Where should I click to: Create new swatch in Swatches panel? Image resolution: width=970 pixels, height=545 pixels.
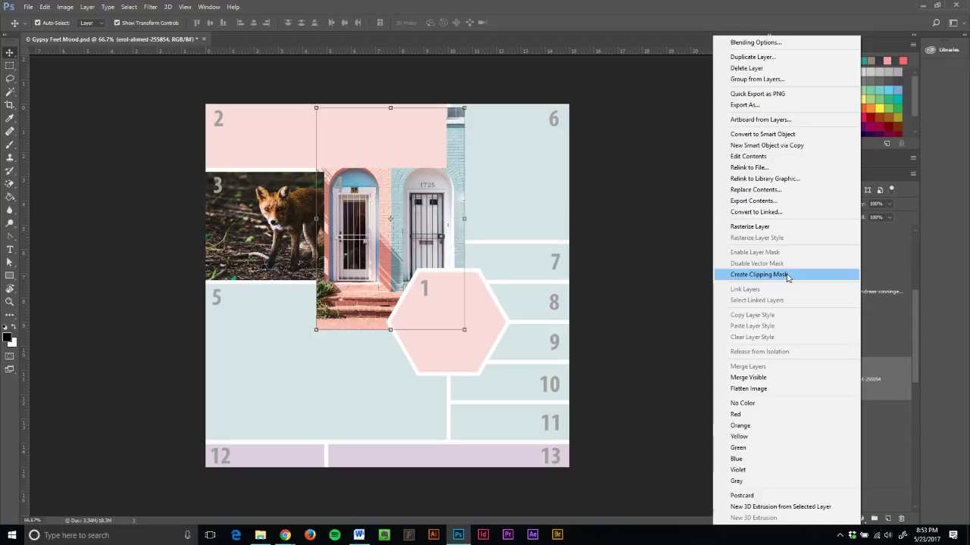[x=887, y=143]
